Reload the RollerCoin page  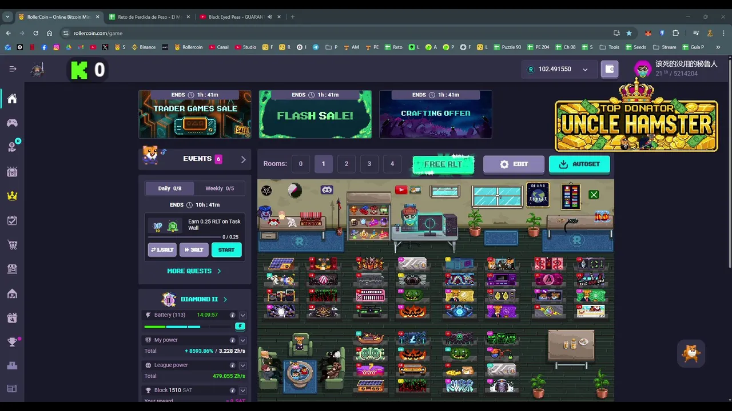pos(35,33)
